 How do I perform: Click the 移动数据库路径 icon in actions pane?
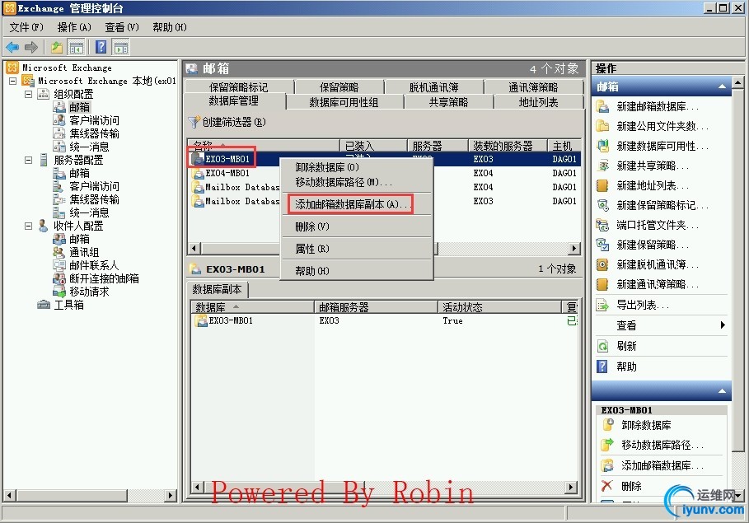607,445
